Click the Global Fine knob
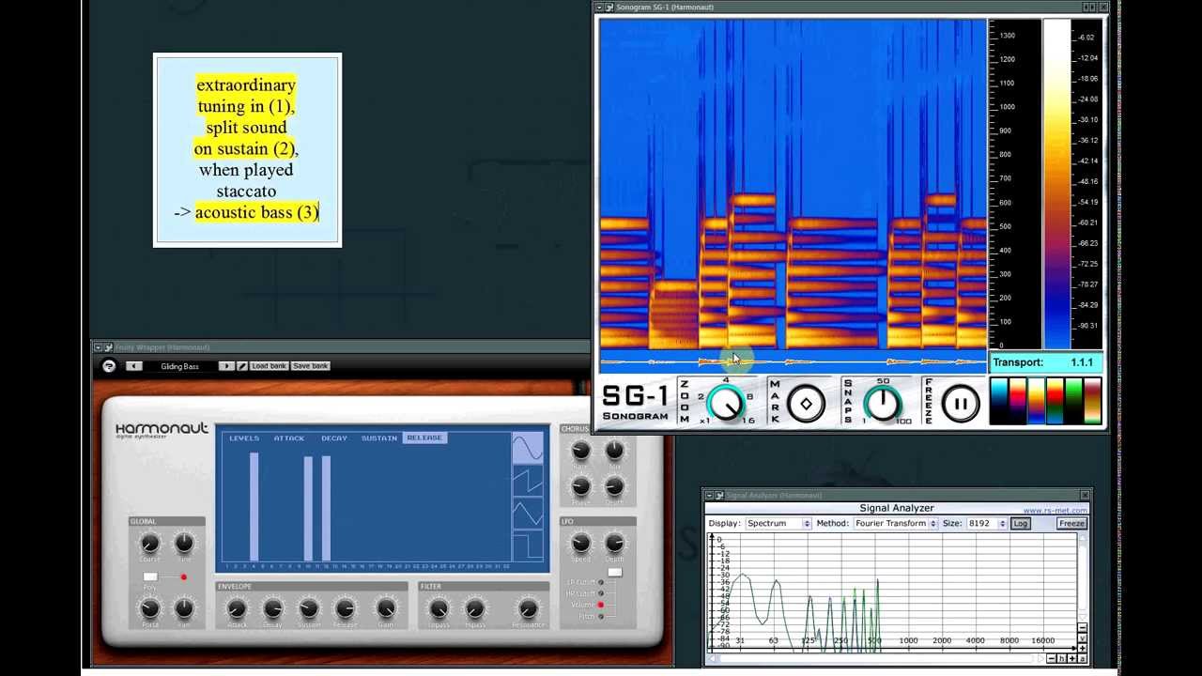Image resolution: width=1202 pixels, height=676 pixels. pos(184,543)
